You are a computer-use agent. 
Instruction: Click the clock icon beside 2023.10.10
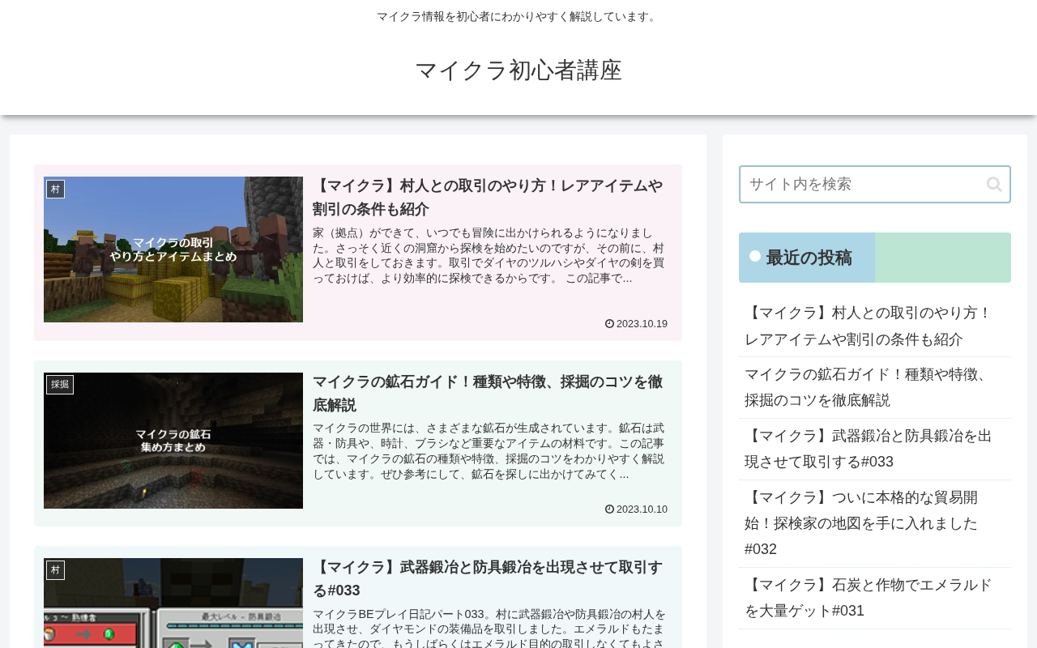click(609, 509)
